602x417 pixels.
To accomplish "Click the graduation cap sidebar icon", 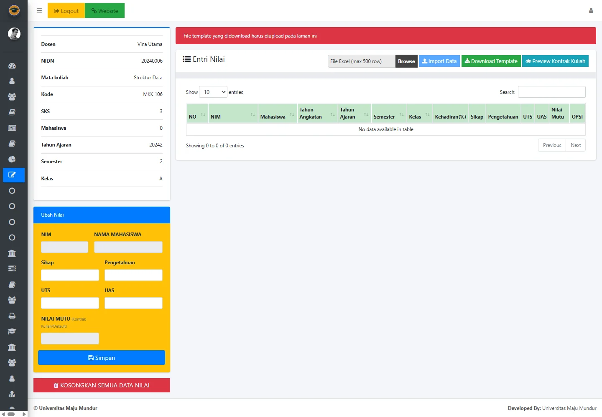I will tap(12, 331).
